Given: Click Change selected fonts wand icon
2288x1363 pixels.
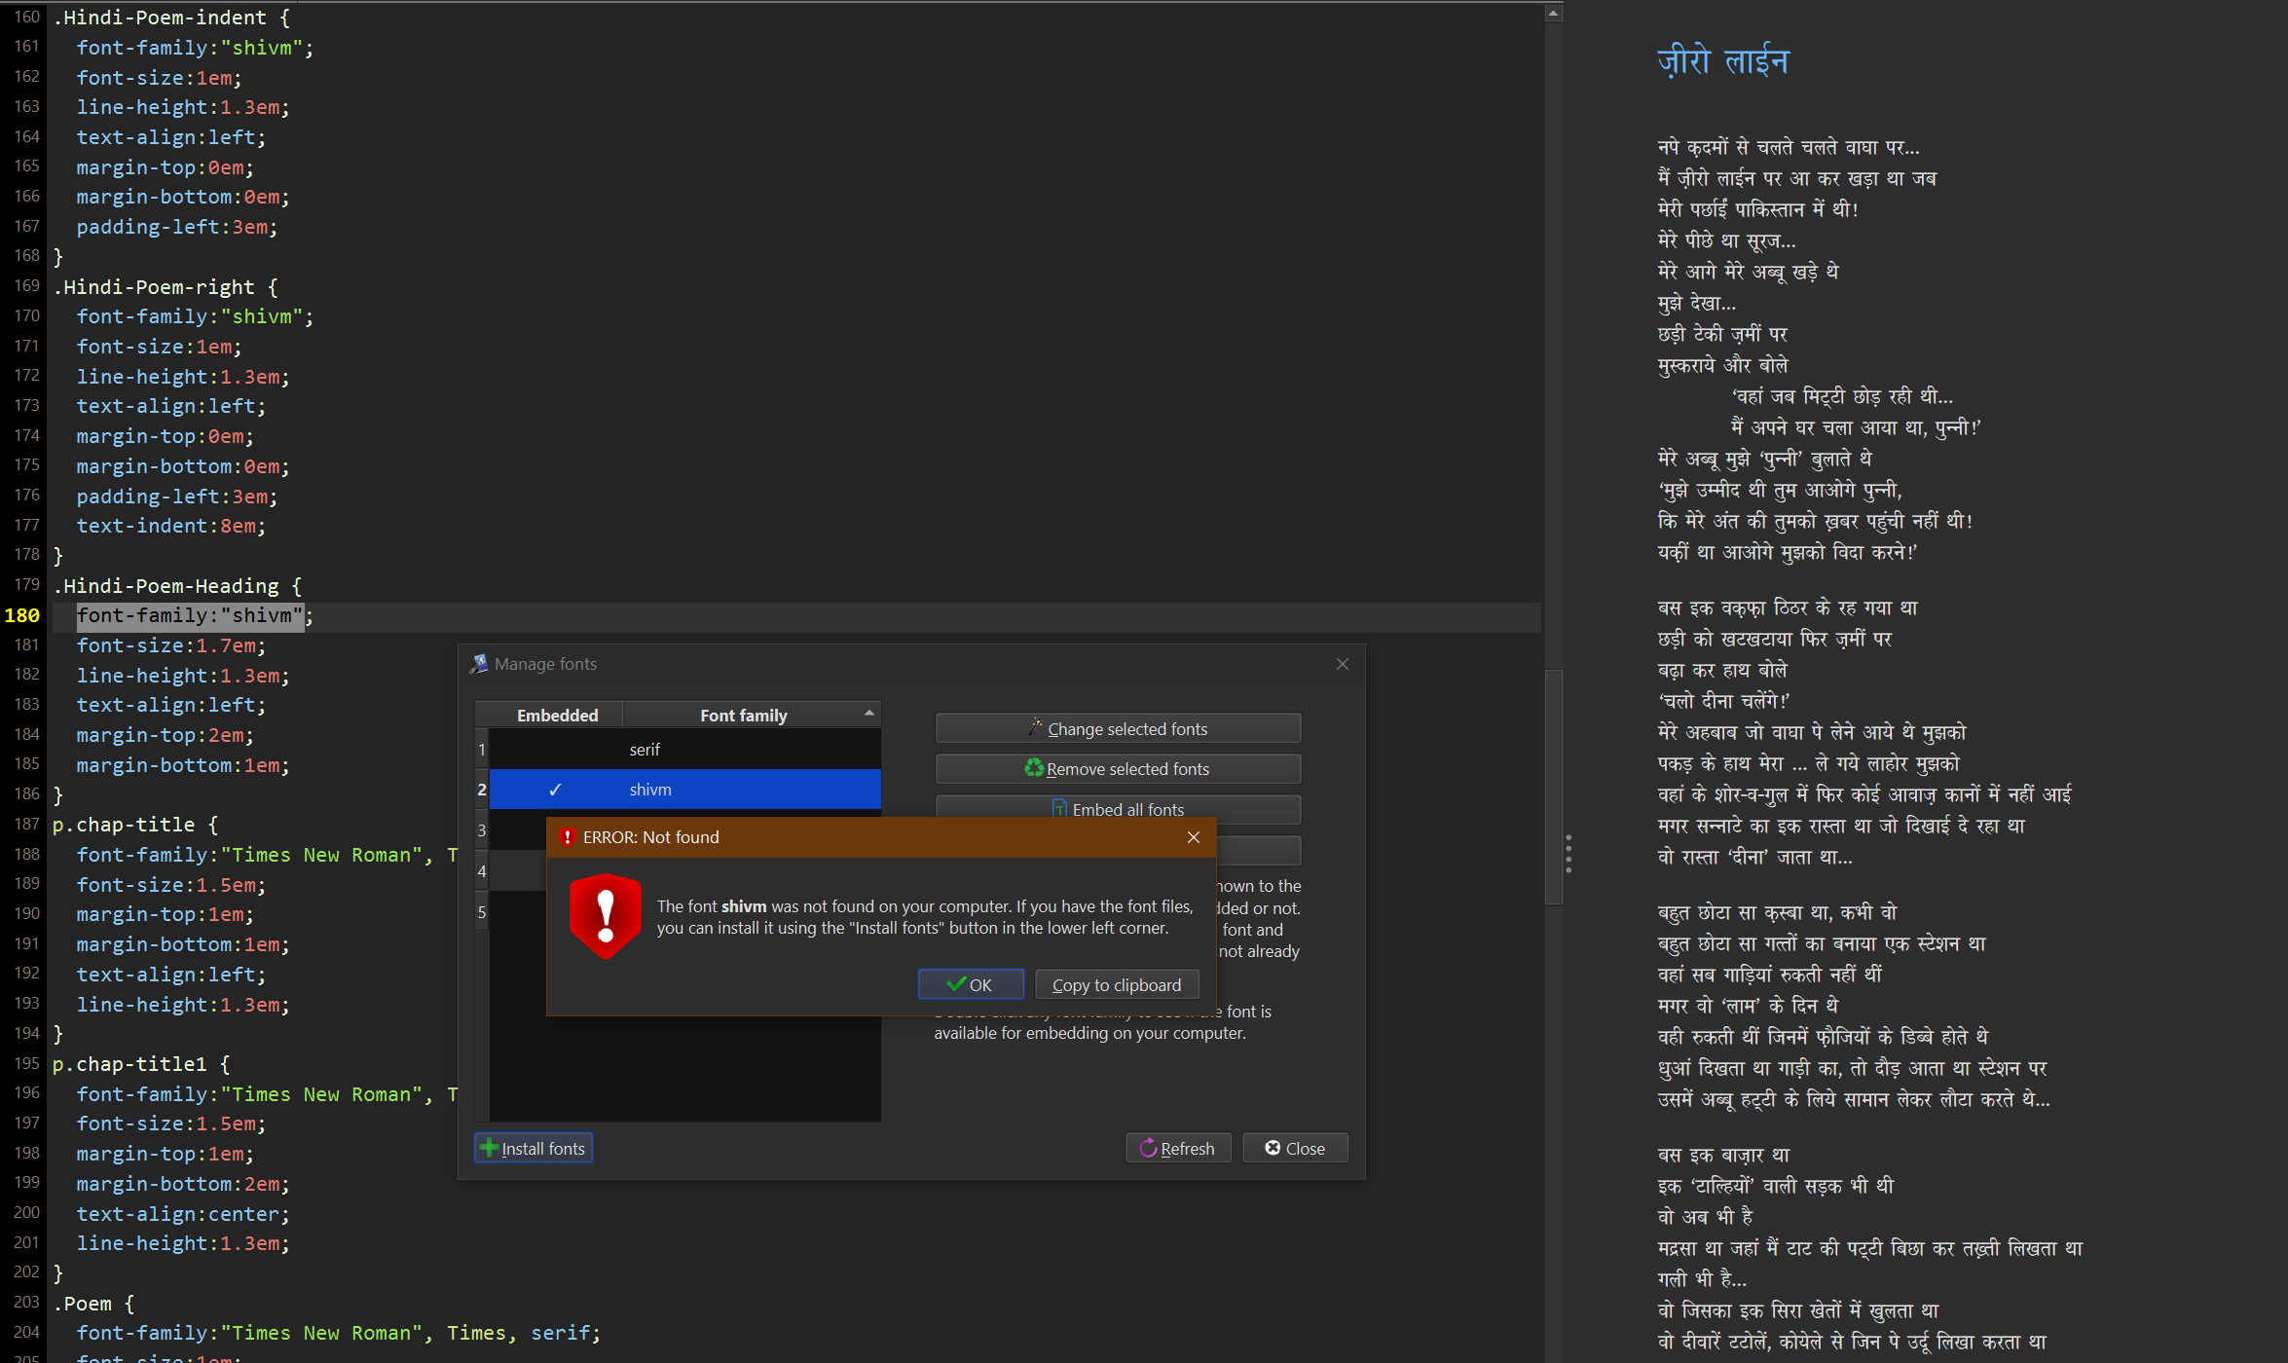Looking at the screenshot, I should (x=1118, y=728).
